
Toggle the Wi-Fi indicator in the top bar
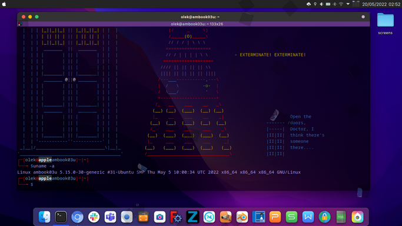[341, 4]
